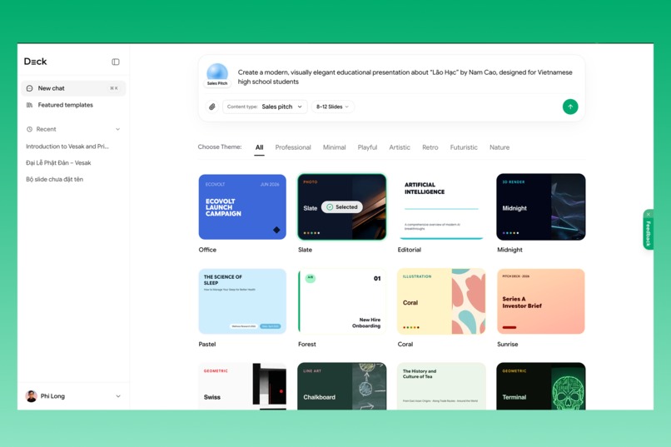Start a New chat
This screenshot has height=447, width=671.
point(73,88)
